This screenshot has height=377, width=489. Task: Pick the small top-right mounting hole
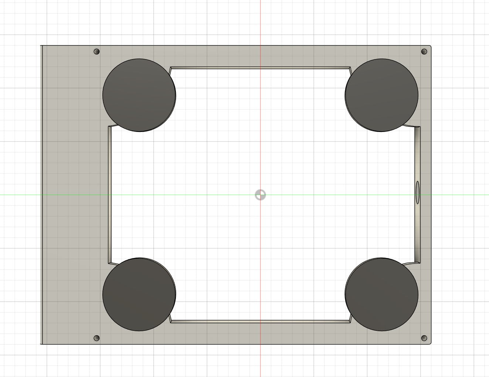[x=424, y=51]
